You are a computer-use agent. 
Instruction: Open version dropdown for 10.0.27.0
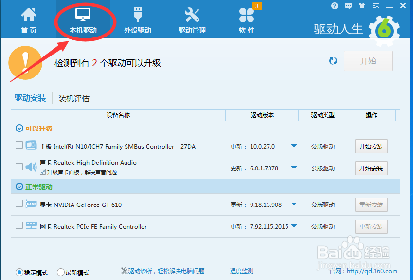pos(294,146)
